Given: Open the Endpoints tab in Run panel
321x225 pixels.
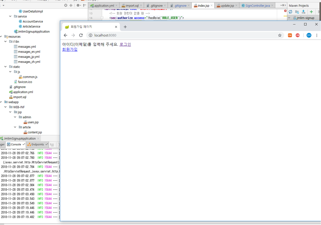Looking at the screenshot, I should click(38, 144).
